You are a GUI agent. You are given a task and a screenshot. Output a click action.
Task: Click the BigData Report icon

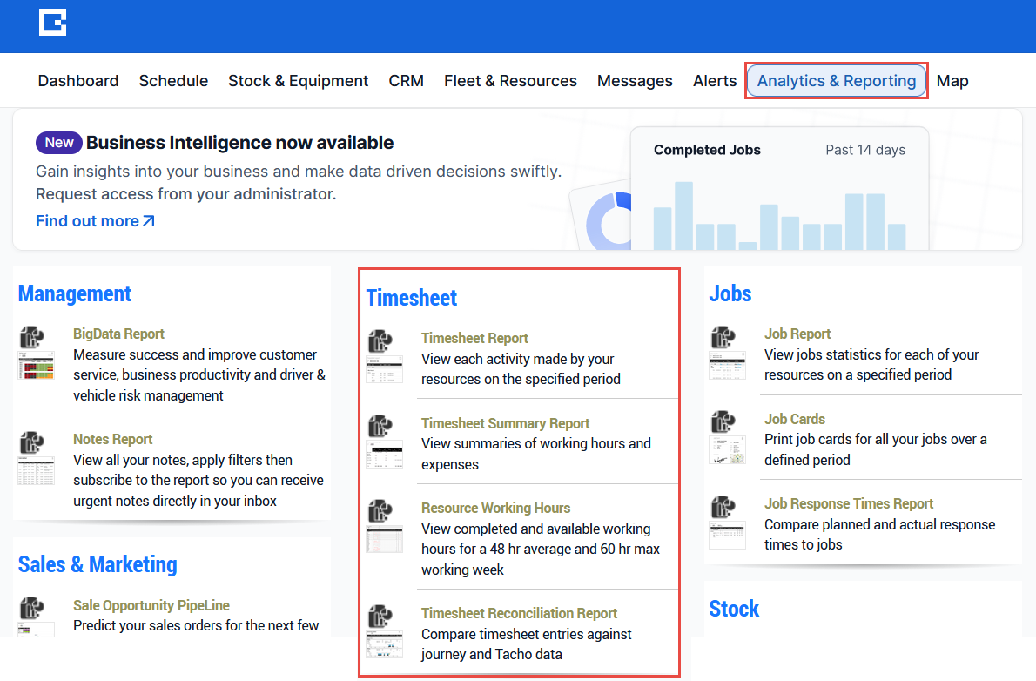(36, 353)
